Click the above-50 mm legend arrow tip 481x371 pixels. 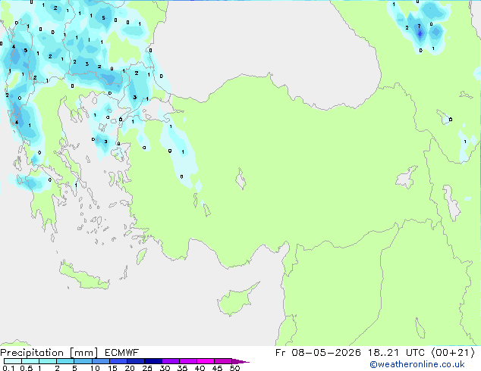pos(240,362)
